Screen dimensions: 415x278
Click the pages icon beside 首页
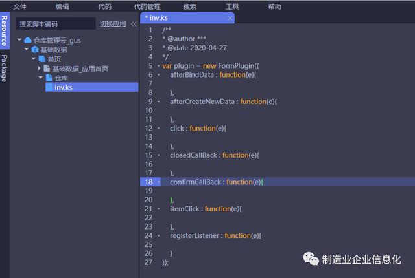[x=42, y=59]
